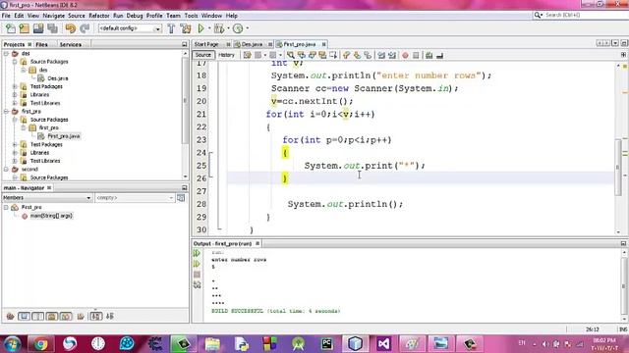Click the PyCharm taskbar icon
Screen dimensions: 629x353
pos(327,344)
